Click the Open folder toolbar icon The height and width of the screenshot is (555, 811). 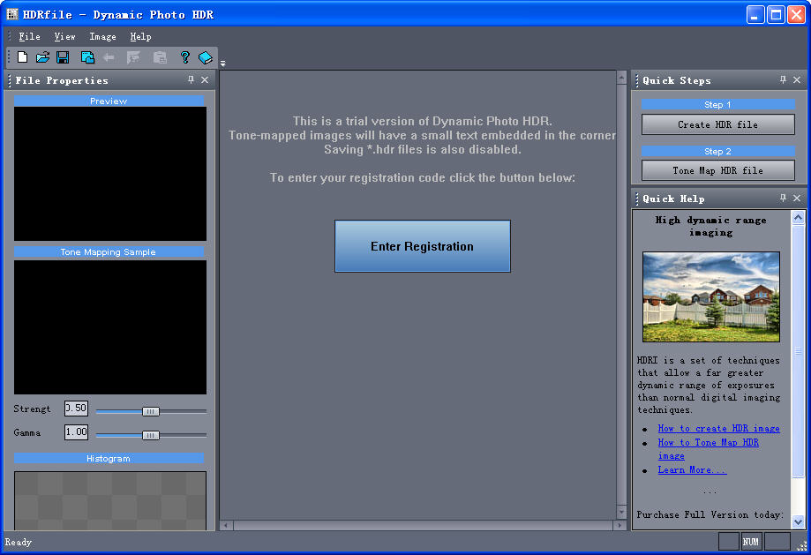click(42, 56)
